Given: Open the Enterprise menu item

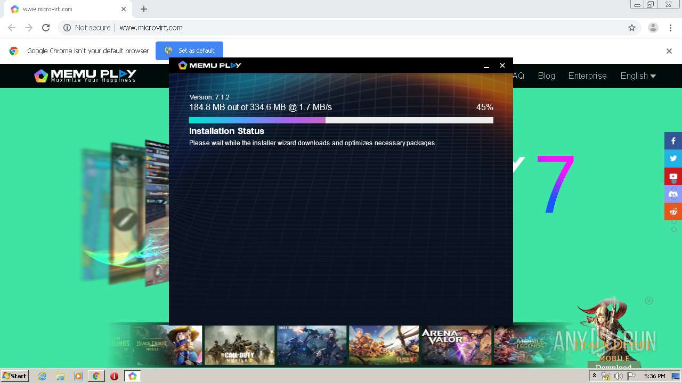Looking at the screenshot, I should (x=587, y=76).
